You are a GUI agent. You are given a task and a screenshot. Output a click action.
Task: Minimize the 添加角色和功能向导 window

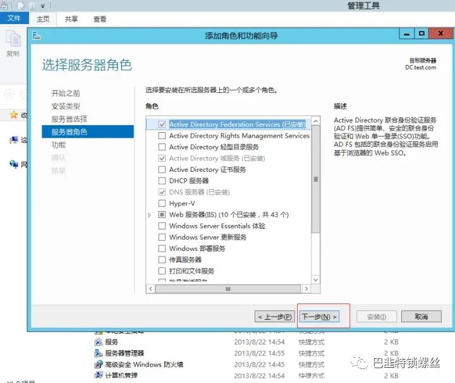tap(406, 34)
